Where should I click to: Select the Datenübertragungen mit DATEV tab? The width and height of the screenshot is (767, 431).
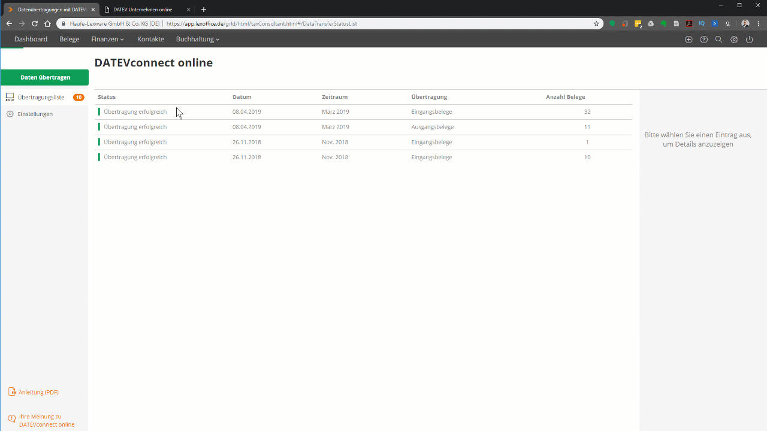(x=52, y=10)
